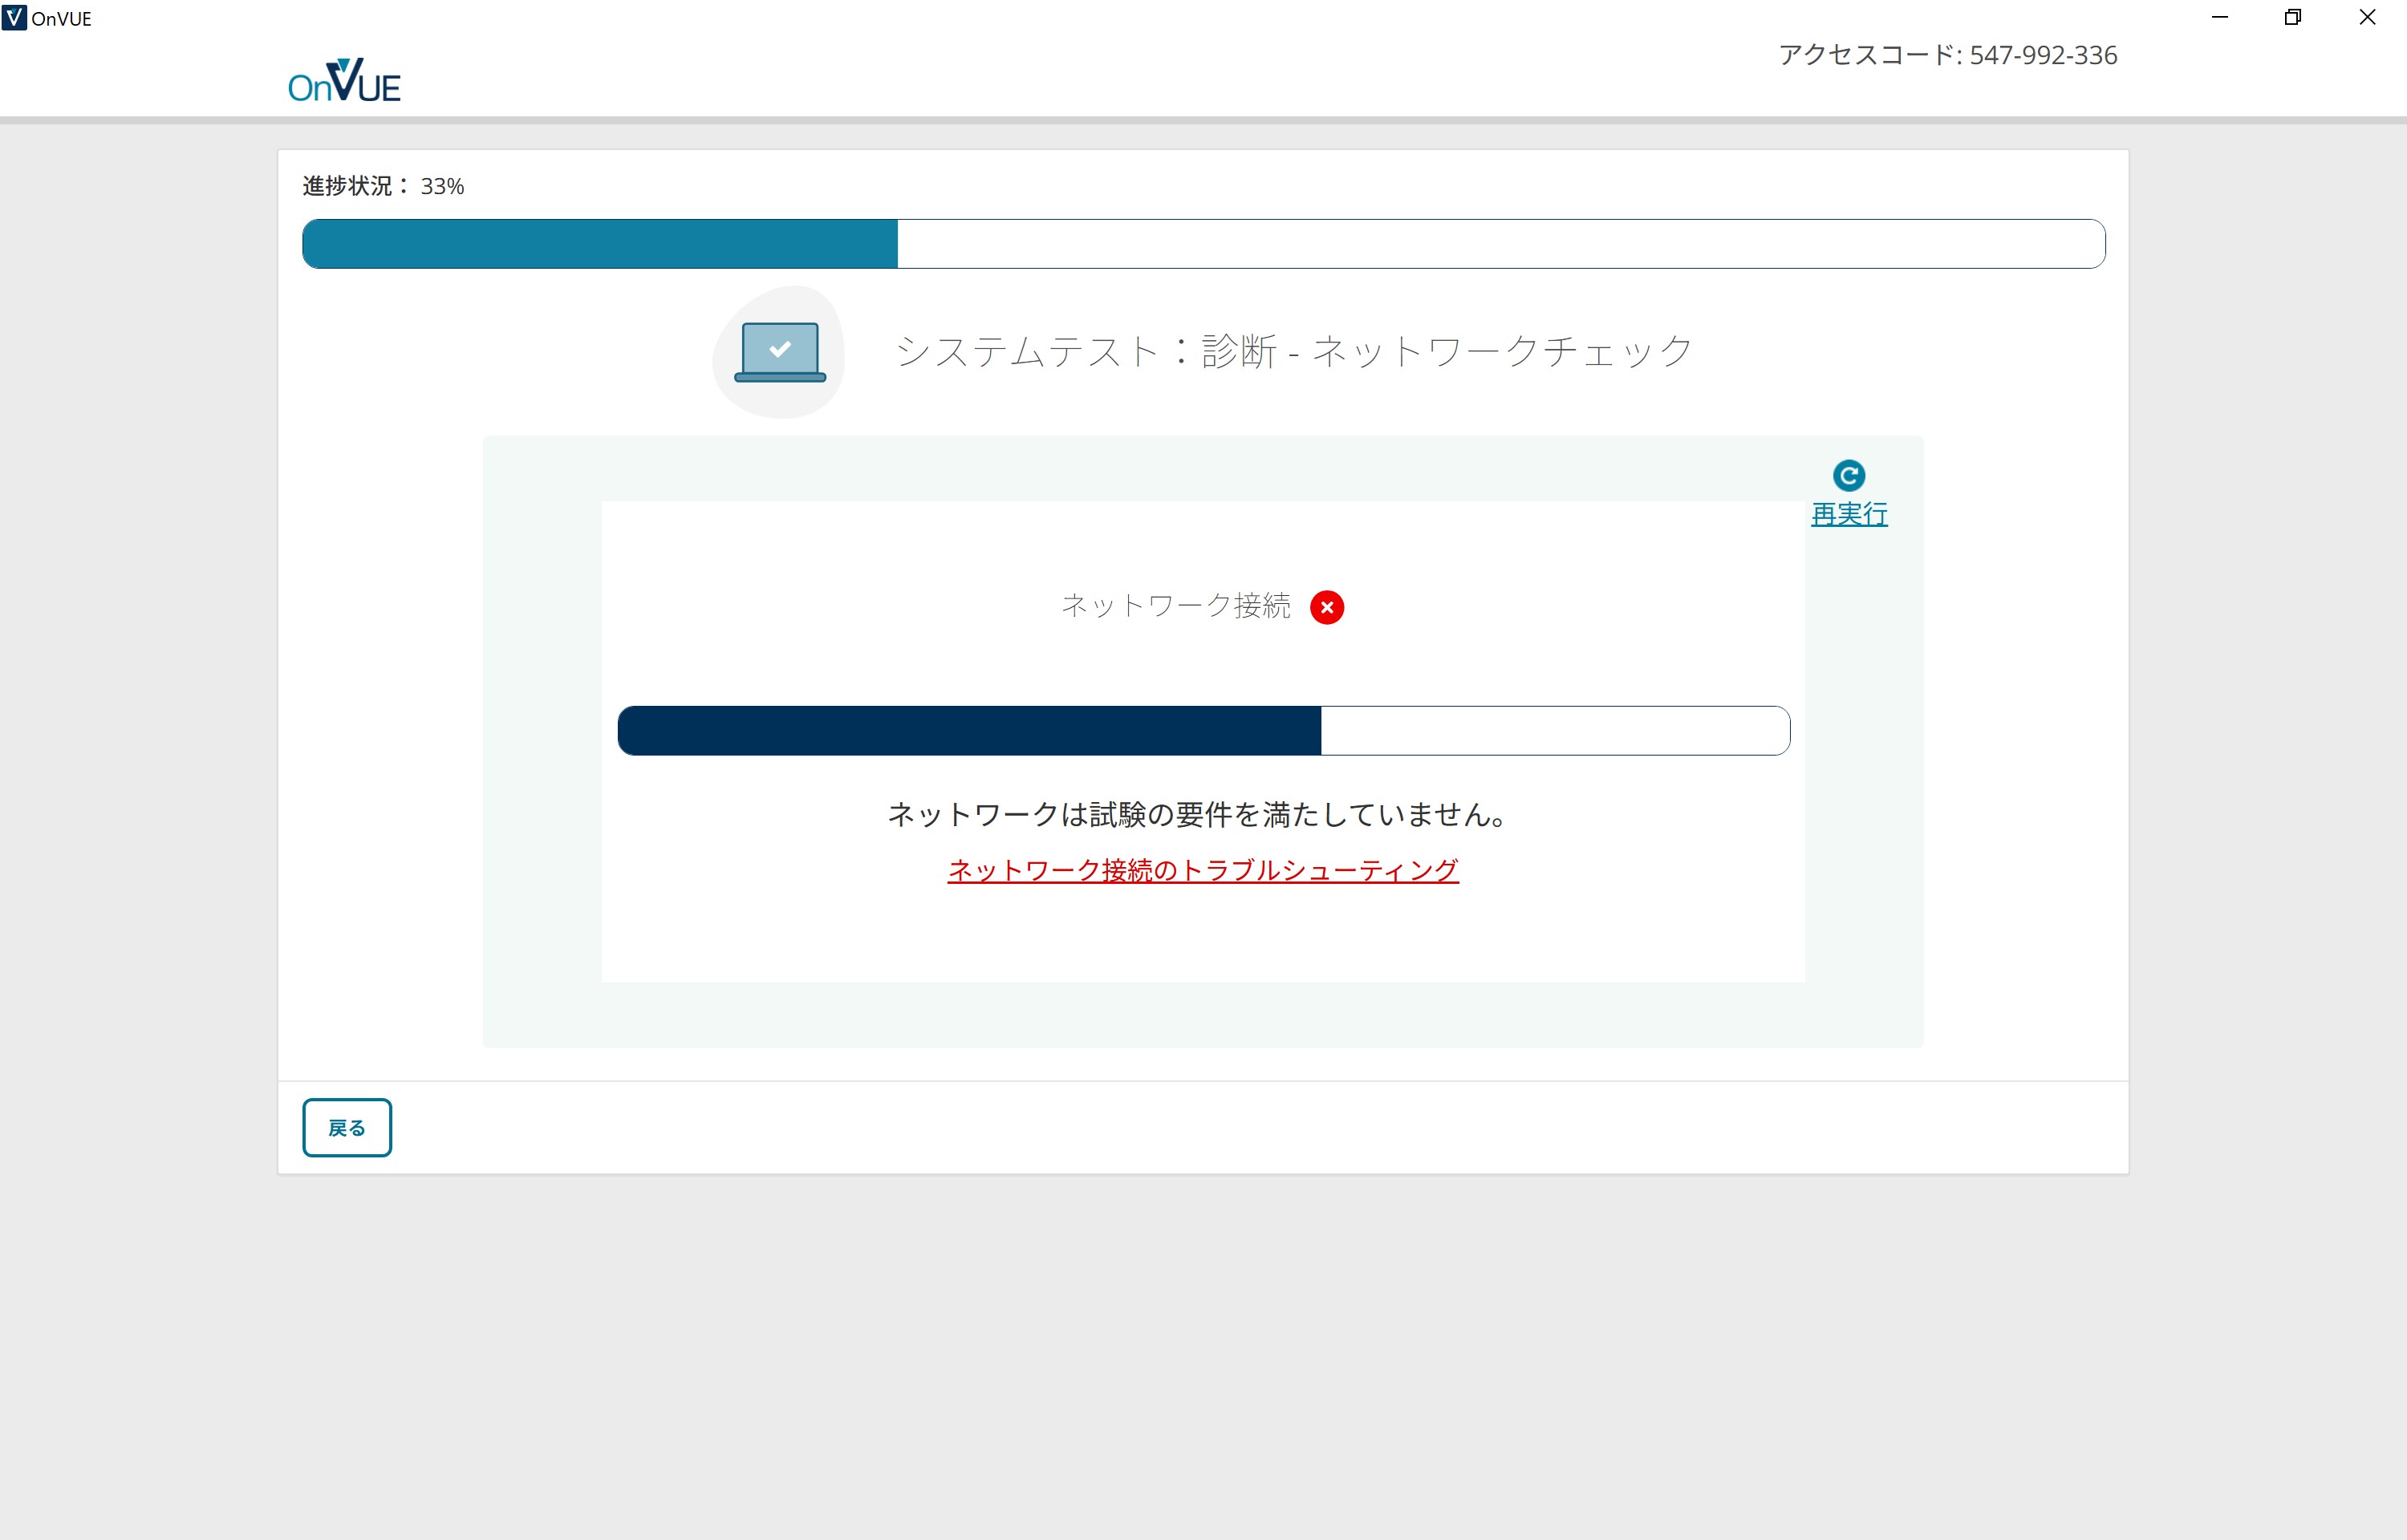Click the red error X beside ネットワーク接続
This screenshot has height=1540, width=2407.
click(1328, 606)
